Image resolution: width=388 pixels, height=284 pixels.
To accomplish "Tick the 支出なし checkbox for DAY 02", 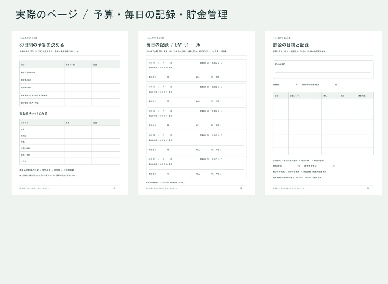I will coord(221,87).
